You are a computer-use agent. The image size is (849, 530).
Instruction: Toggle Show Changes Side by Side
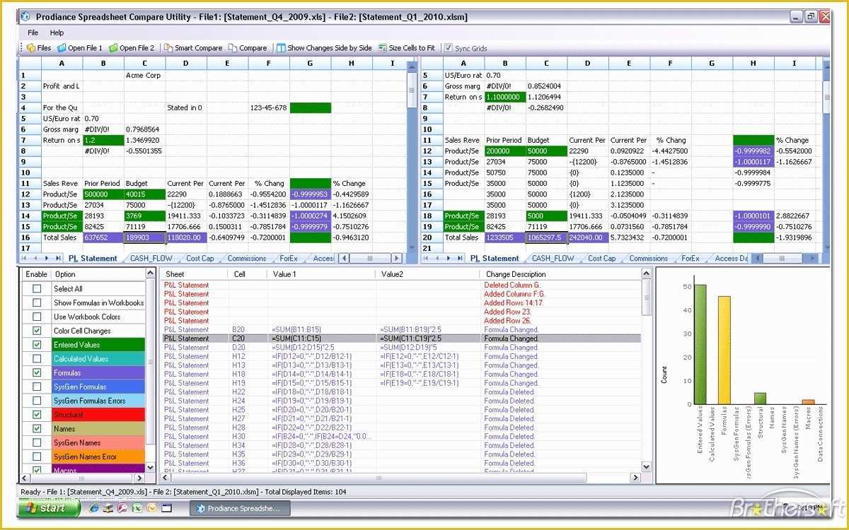pos(324,48)
